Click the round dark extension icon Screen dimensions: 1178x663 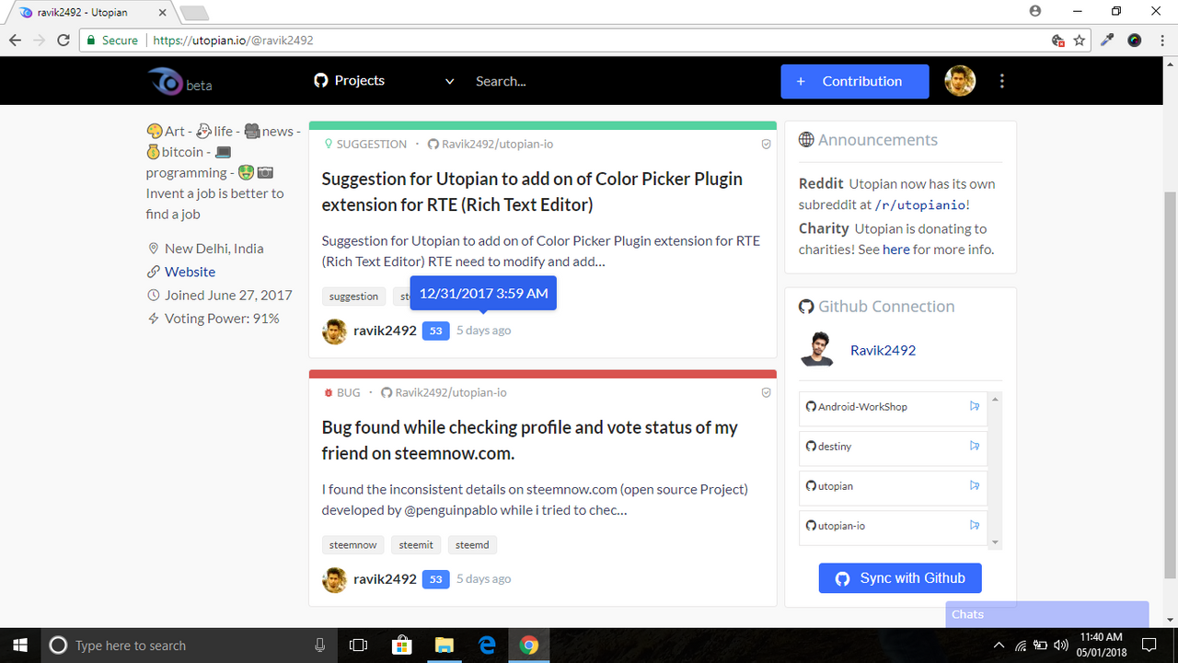point(1135,41)
